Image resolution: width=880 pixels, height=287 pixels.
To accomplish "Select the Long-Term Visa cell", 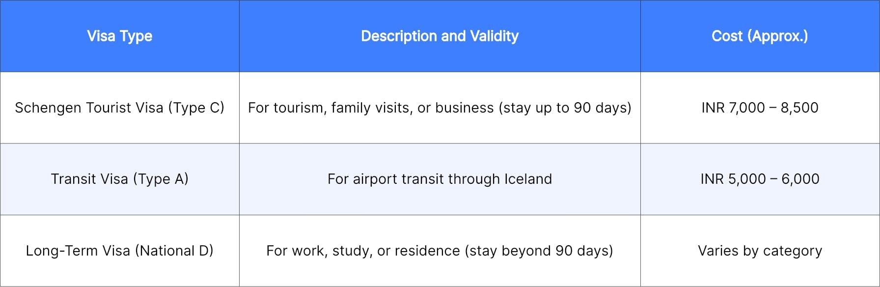I will [119, 251].
